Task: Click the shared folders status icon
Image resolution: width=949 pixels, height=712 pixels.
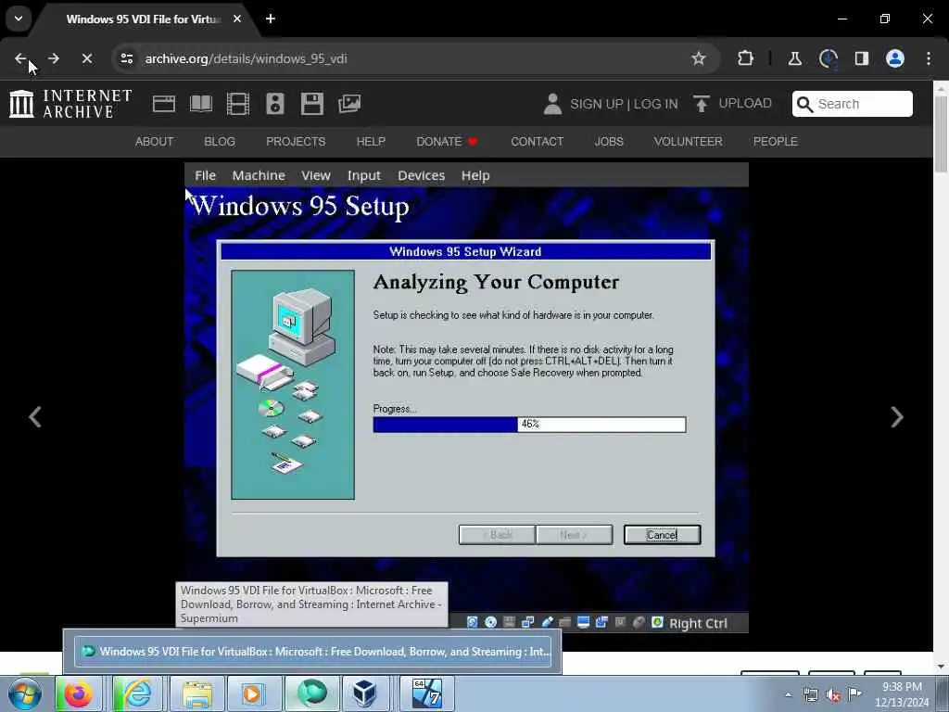Action: 564,622
